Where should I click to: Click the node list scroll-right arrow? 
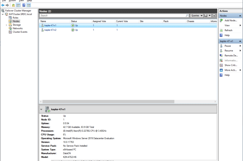click(215, 101)
